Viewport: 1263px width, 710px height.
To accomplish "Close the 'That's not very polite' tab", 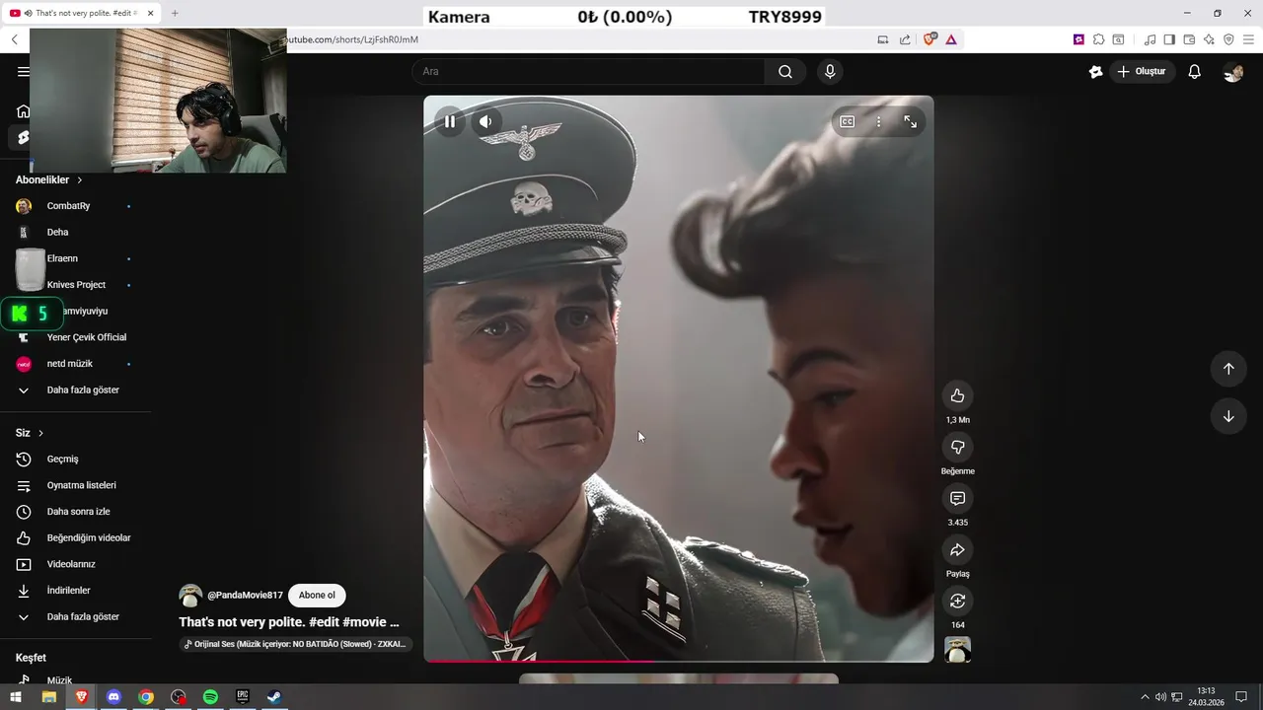I will pos(151,13).
